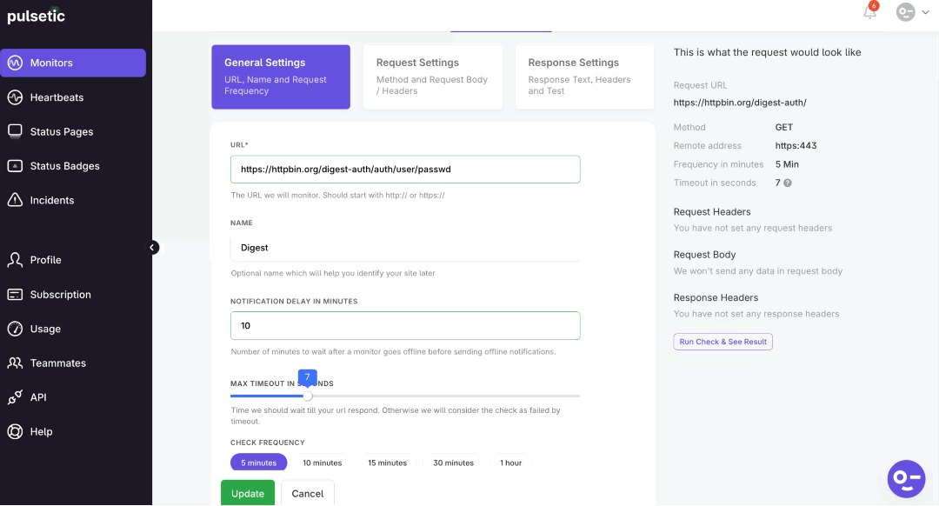The width and height of the screenshot is (939, 506).
Task: Select the 15 minutes check frequency
Action: point(387,463)
